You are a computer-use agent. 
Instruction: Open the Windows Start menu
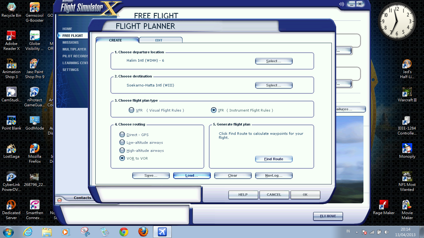pyautogui.click(x=8, y=232)
